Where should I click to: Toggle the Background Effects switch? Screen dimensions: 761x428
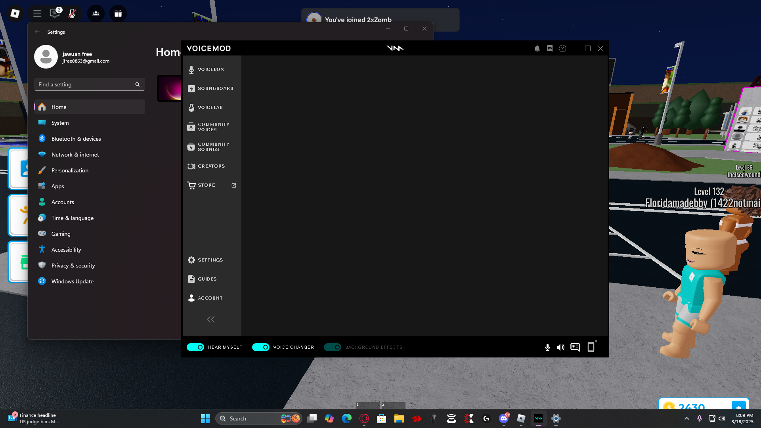click(333, 347)
